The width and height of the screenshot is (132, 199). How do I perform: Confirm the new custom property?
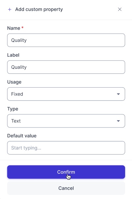click(66, 172)
